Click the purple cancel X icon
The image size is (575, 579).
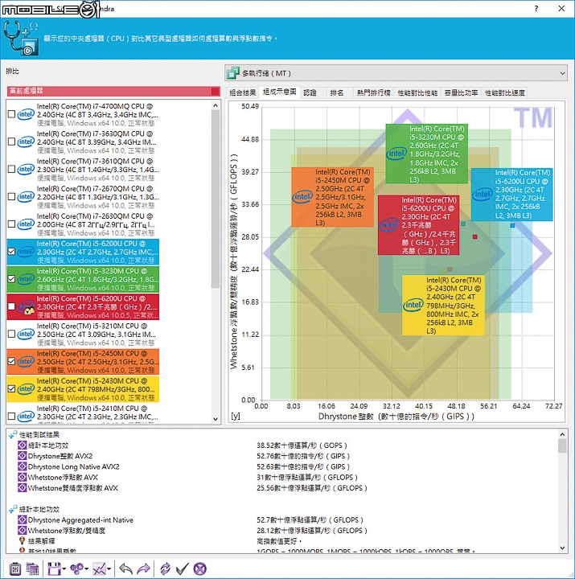click(199, 569)
